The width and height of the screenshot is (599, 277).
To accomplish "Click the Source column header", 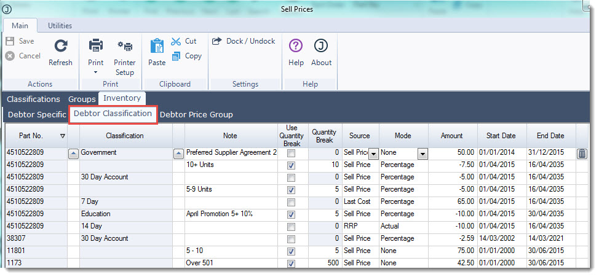I will point(360,136).
